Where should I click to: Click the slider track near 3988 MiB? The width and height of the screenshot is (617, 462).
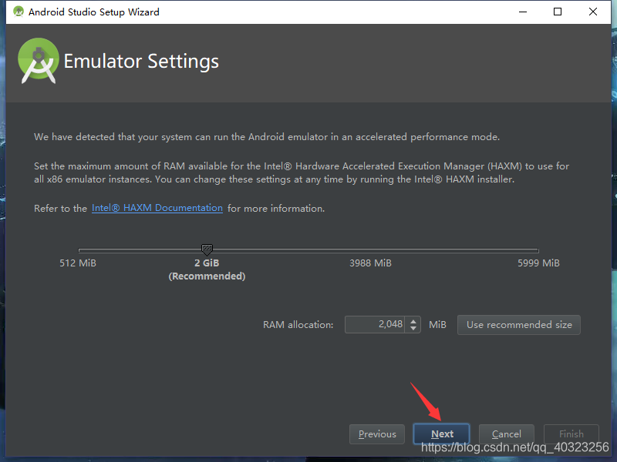coord(370,250)
